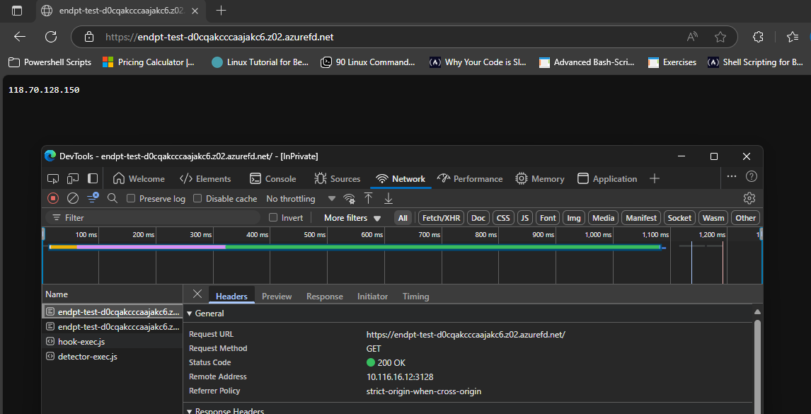811x414 pixels.
Task: Open Network settings gear
Action: [749, 198]
